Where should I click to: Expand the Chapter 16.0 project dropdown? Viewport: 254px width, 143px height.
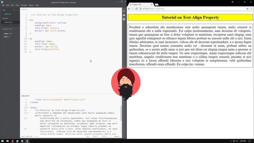[x=8, y=29]
